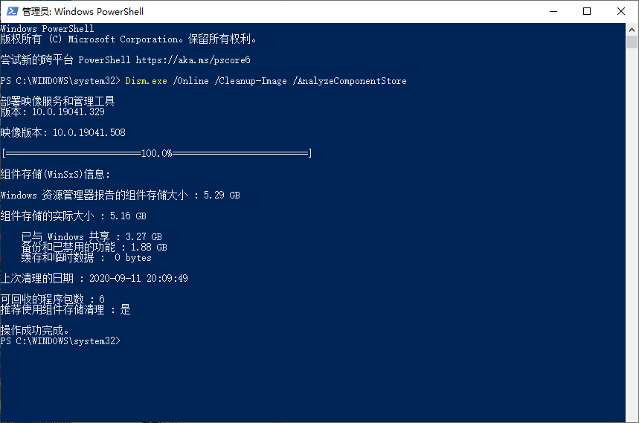The width and height of the screenshot is (639, 423).
Task: Click the /AnalyzeComponentStore parameter text
Action: [x=350, y=80]
